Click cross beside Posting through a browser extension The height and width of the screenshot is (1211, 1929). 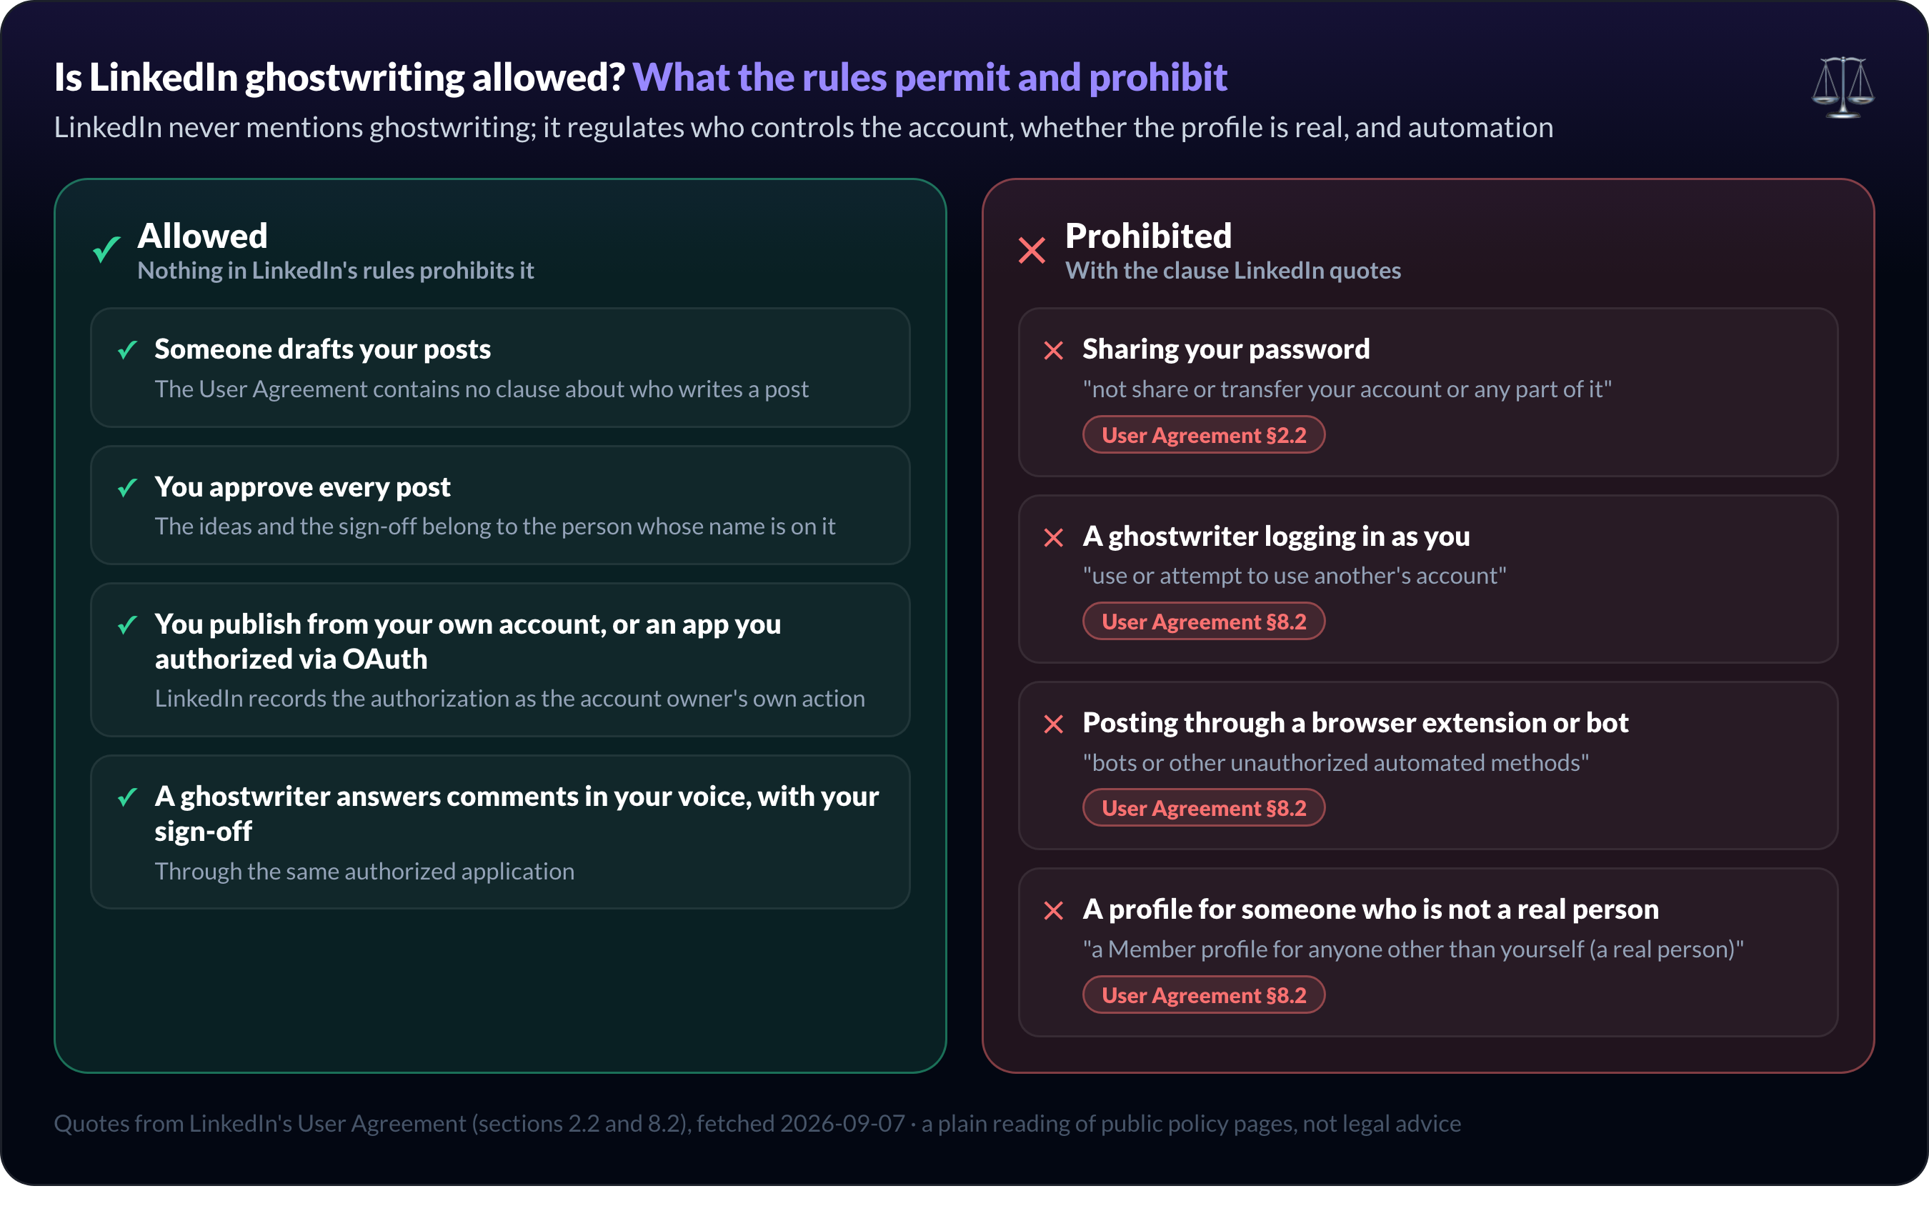(1054, 724)
